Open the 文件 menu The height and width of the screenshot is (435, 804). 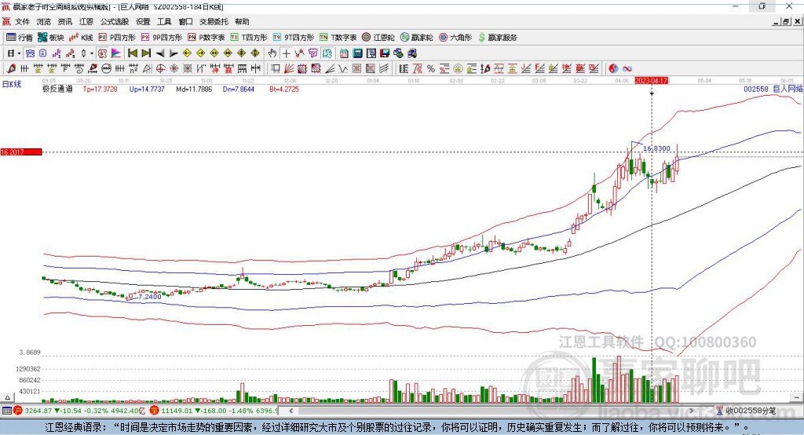pos(22,21)
